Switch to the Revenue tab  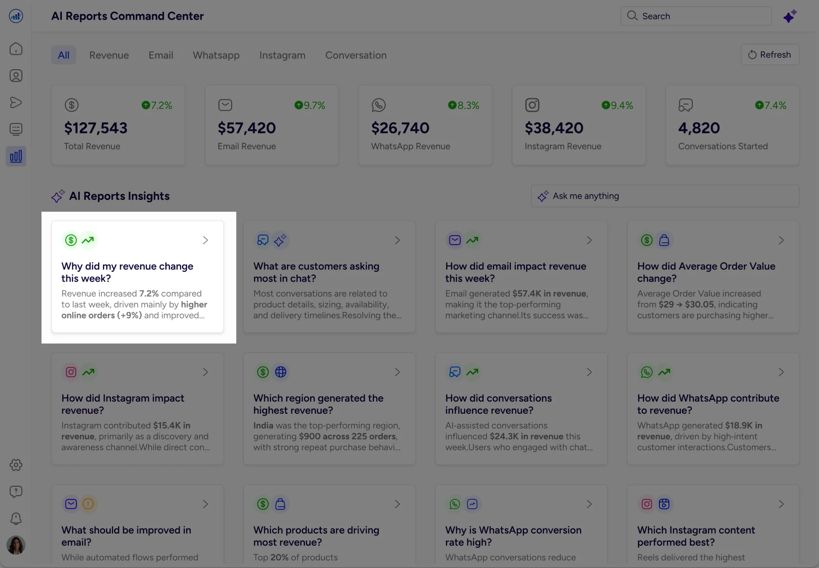click(x=109, y=55)
